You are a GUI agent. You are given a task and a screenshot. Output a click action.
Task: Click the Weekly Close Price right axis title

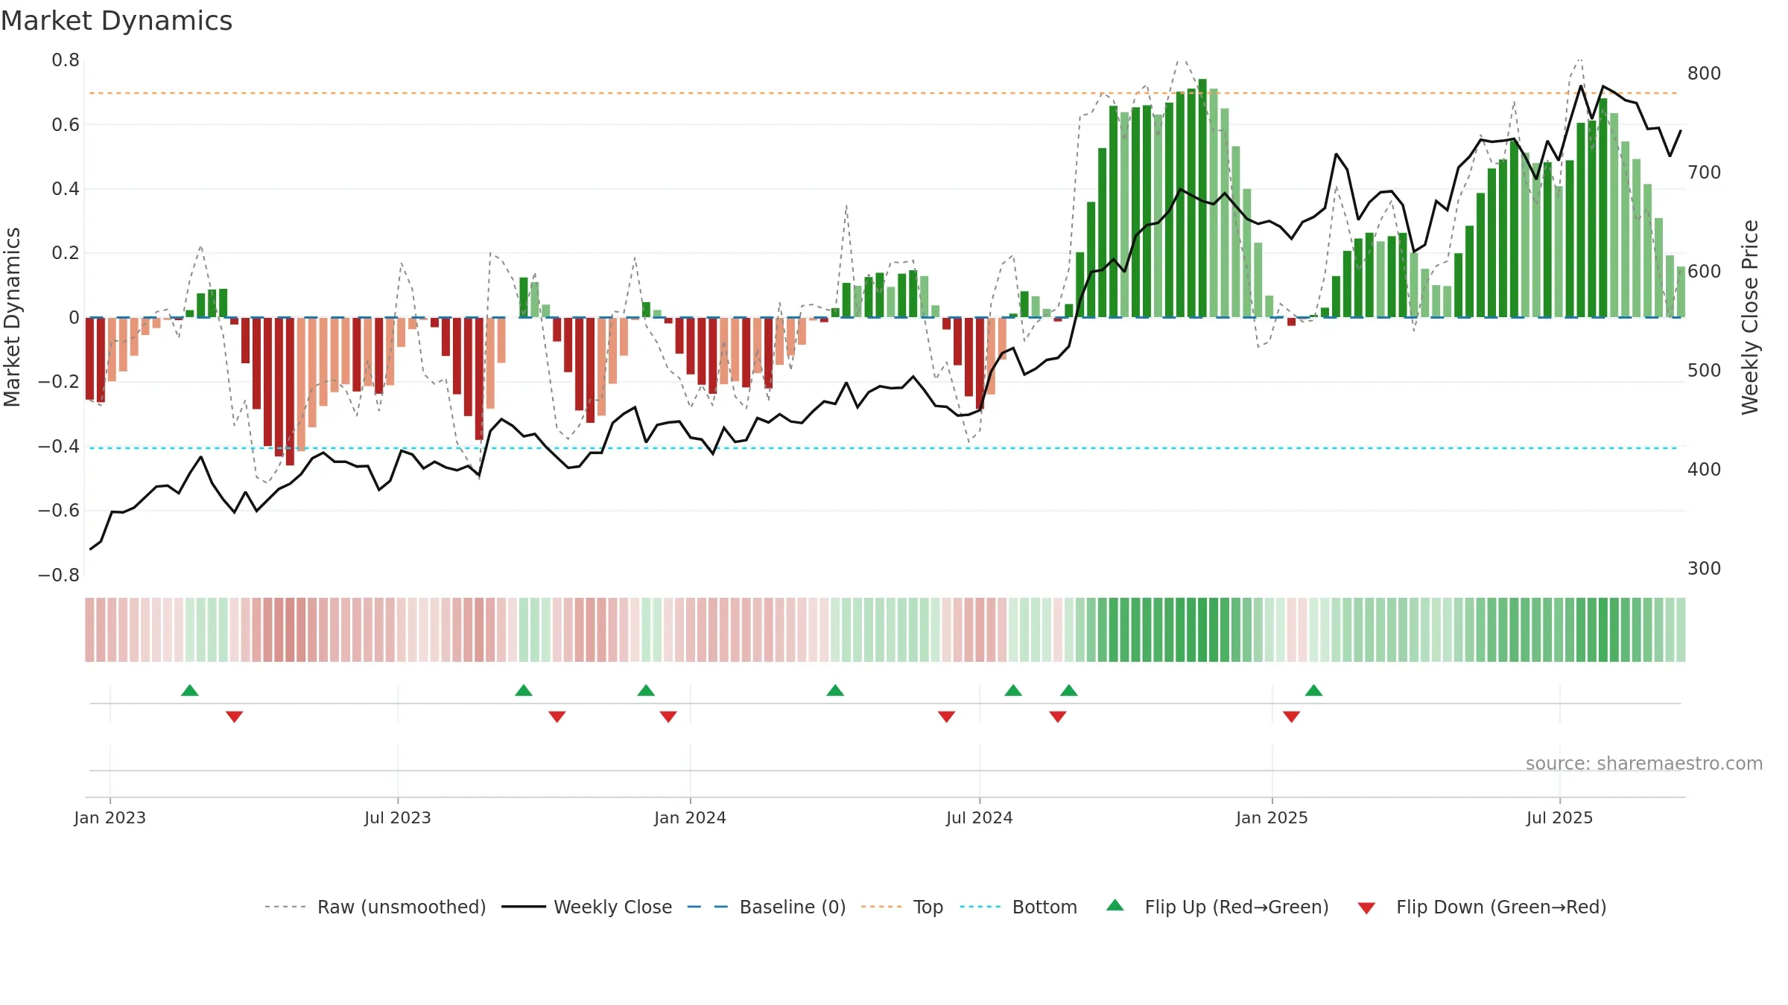click(x=1750, y=317)
